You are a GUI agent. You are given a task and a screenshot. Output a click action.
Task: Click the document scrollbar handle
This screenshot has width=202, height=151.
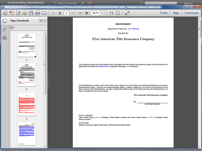199,29
